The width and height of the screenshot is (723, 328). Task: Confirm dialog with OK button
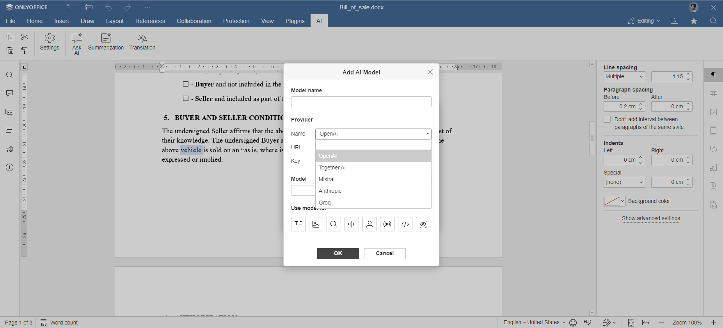click(x=338, y=254)
